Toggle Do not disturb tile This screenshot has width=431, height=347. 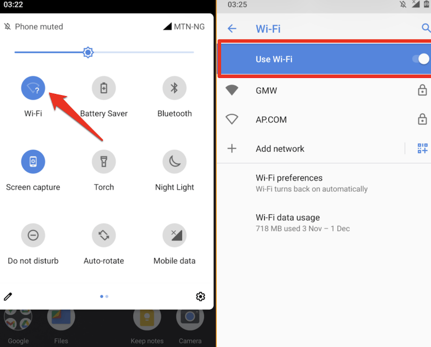coord(33,235)
